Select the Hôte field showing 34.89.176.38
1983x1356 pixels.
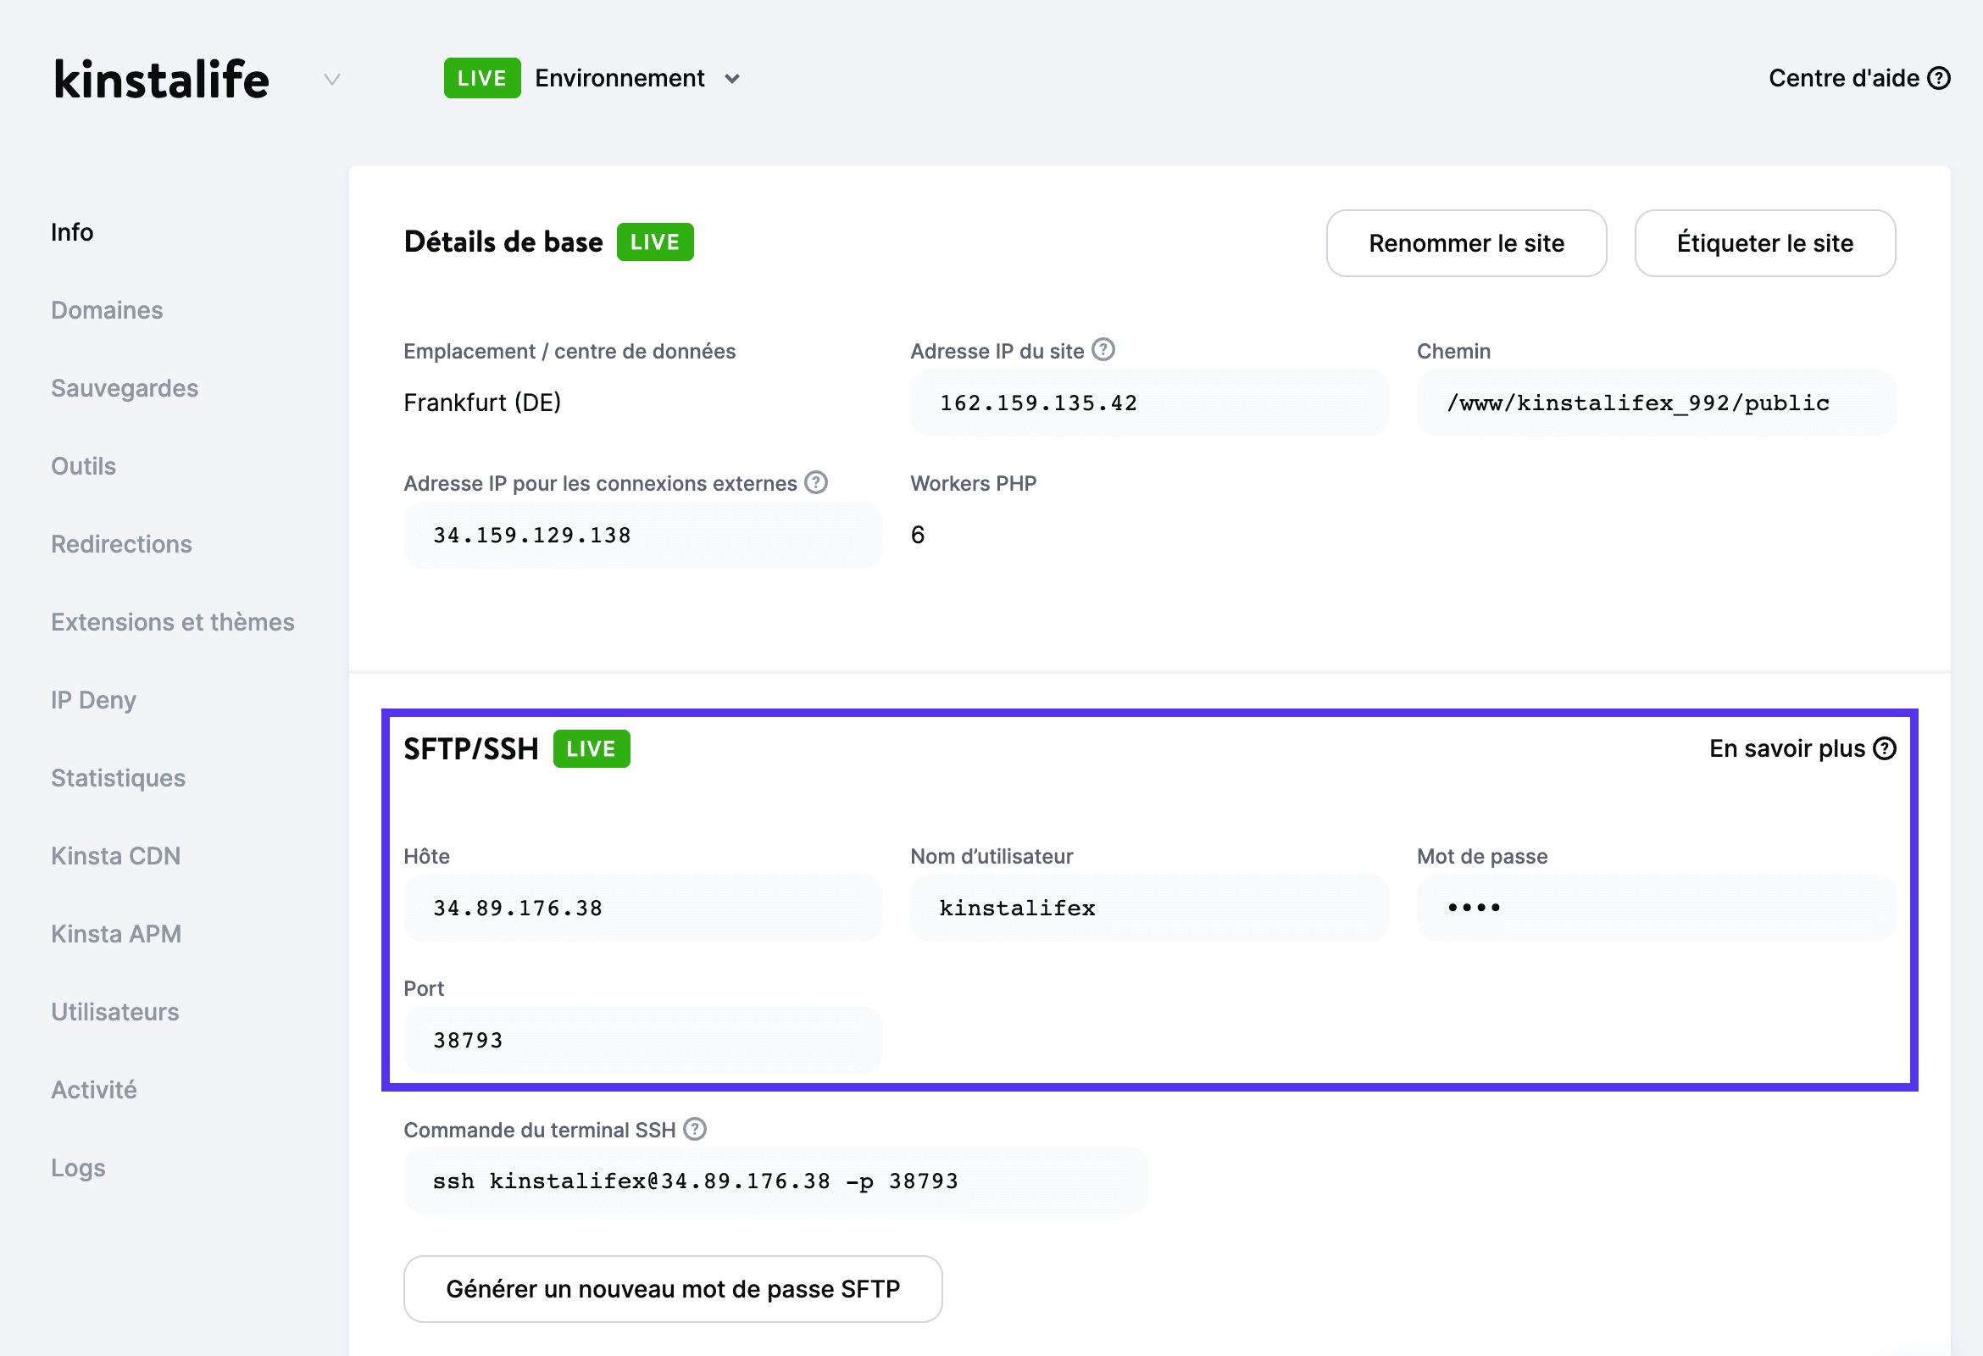pos(642,907)
